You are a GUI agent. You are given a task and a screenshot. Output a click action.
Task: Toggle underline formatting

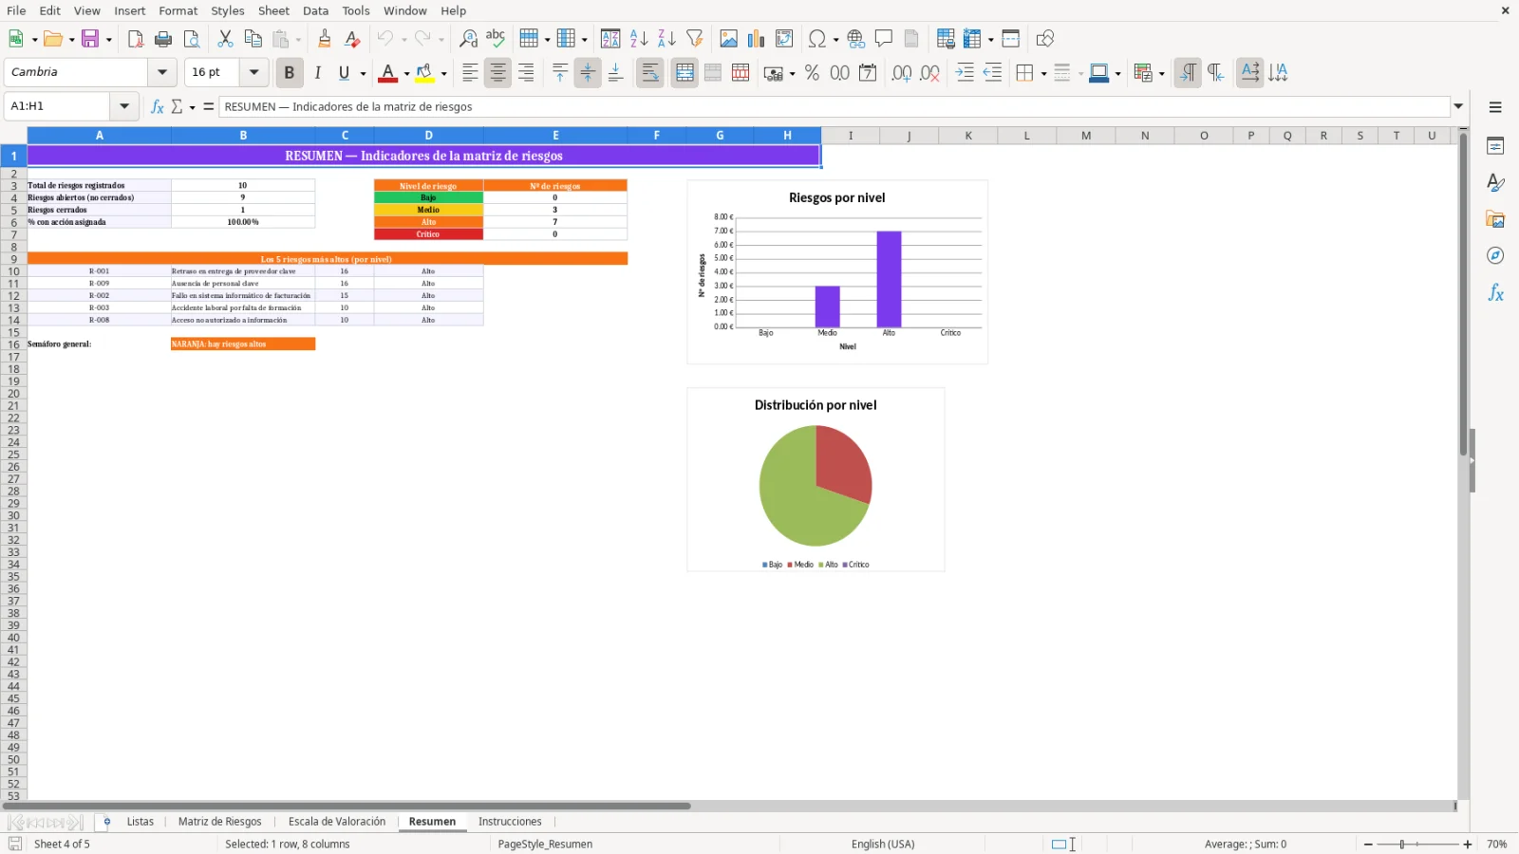tap(345, 73)
